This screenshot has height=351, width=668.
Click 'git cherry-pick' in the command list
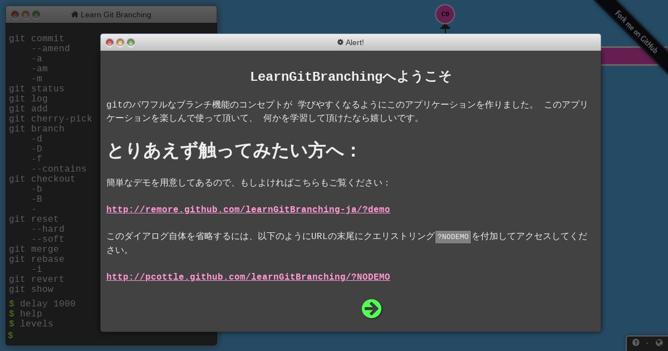tap(51, 119)
